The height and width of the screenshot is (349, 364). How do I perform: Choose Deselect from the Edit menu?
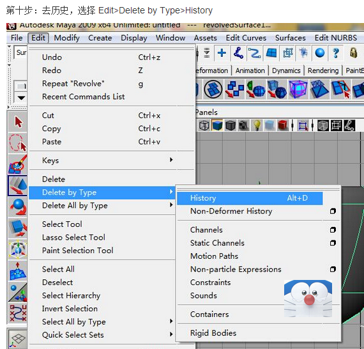coord(57,283)
